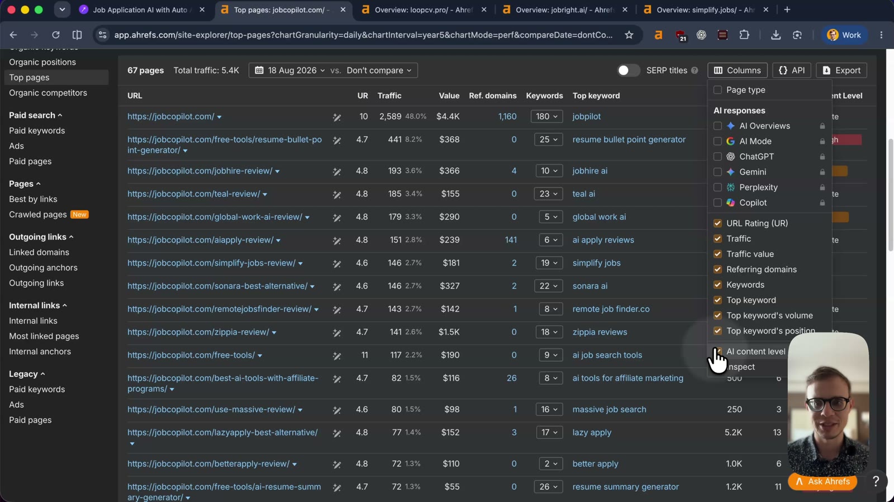Click the inspect icon for teal-review row
894x502 pixels.
coord(337,195)
